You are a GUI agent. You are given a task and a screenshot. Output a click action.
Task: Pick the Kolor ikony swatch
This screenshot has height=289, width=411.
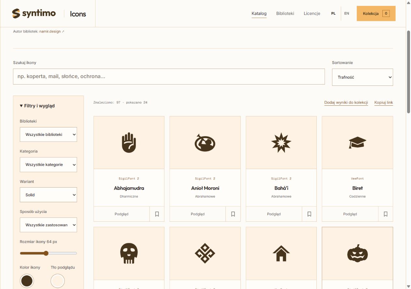(27, 281)
